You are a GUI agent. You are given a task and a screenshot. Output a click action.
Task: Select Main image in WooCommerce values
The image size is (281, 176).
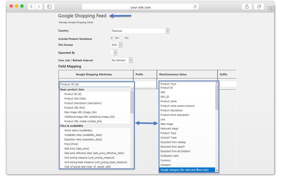(167, 124)
